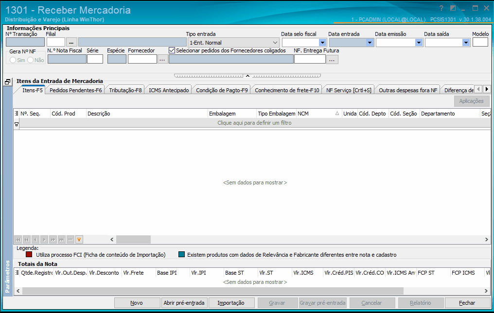Click the Importação button
The image size is (494, 313).
coord(231,303)
